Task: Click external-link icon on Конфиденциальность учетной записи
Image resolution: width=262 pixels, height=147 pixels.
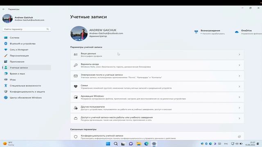Action: (239, 137)
